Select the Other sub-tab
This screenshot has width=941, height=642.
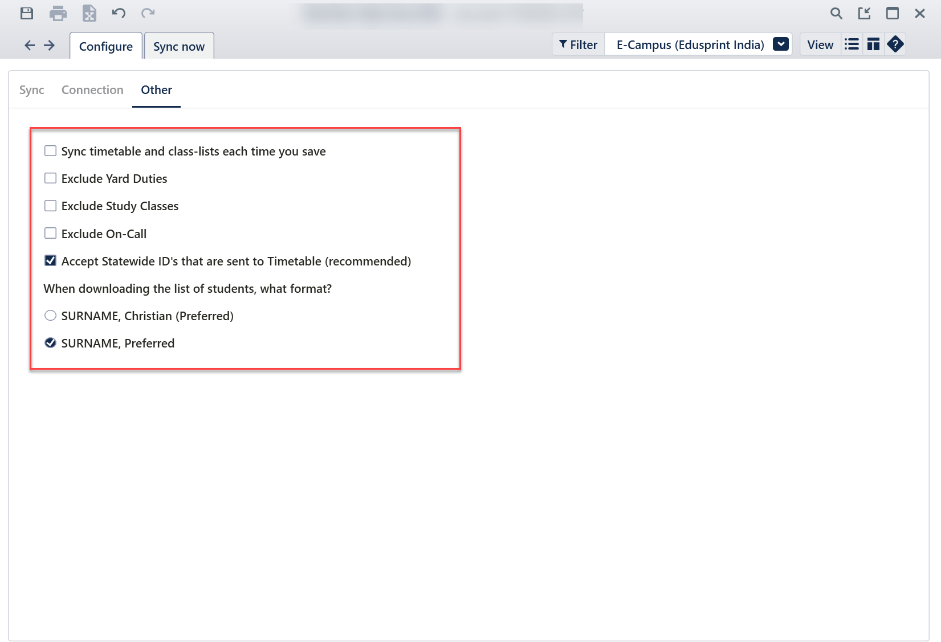tap(157, 90)
